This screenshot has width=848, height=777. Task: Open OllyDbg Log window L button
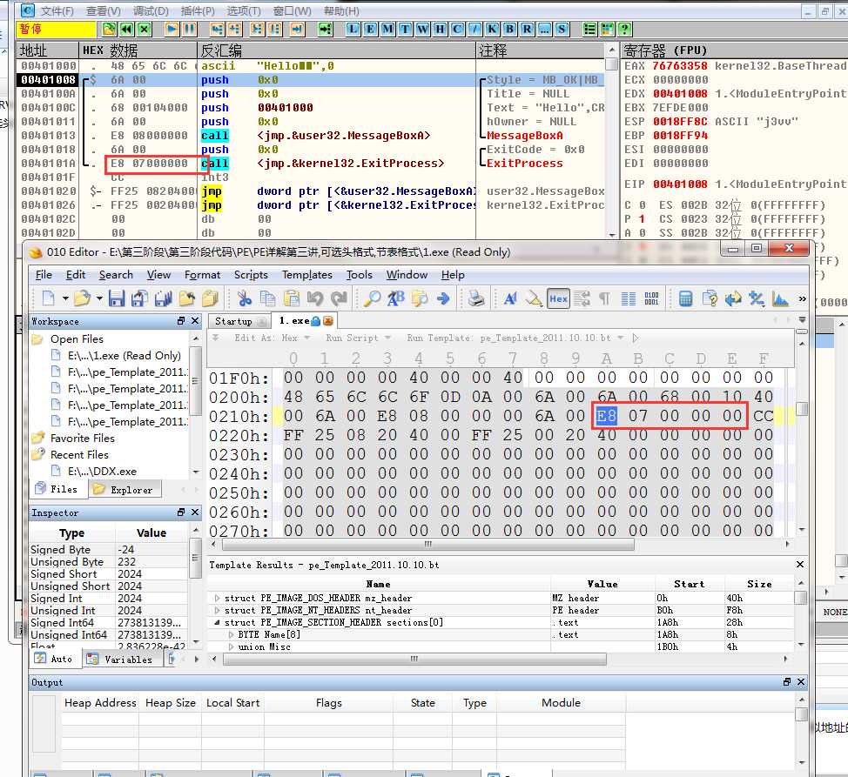tap(353, 30)
